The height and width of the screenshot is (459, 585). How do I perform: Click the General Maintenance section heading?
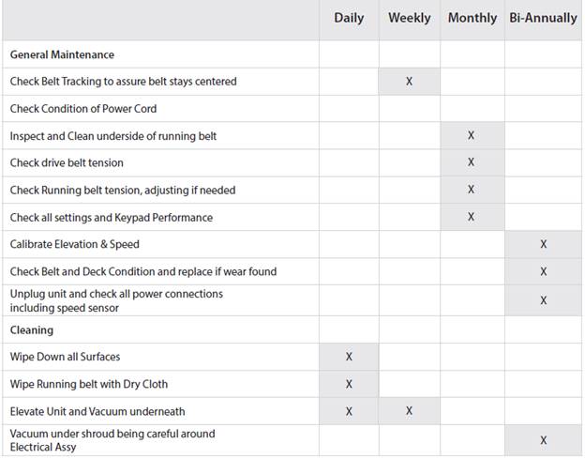62,54
